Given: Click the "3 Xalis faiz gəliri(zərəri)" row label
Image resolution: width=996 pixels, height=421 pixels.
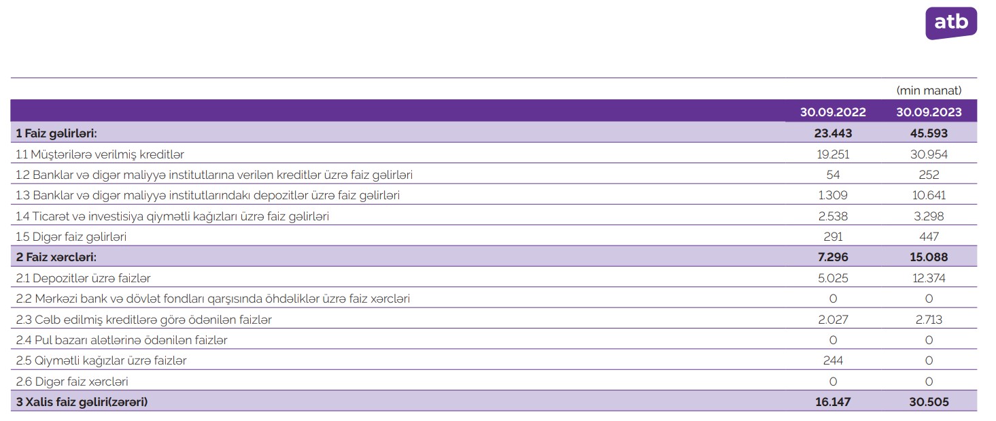Looking at the screenshot, I should click(82, 402).
